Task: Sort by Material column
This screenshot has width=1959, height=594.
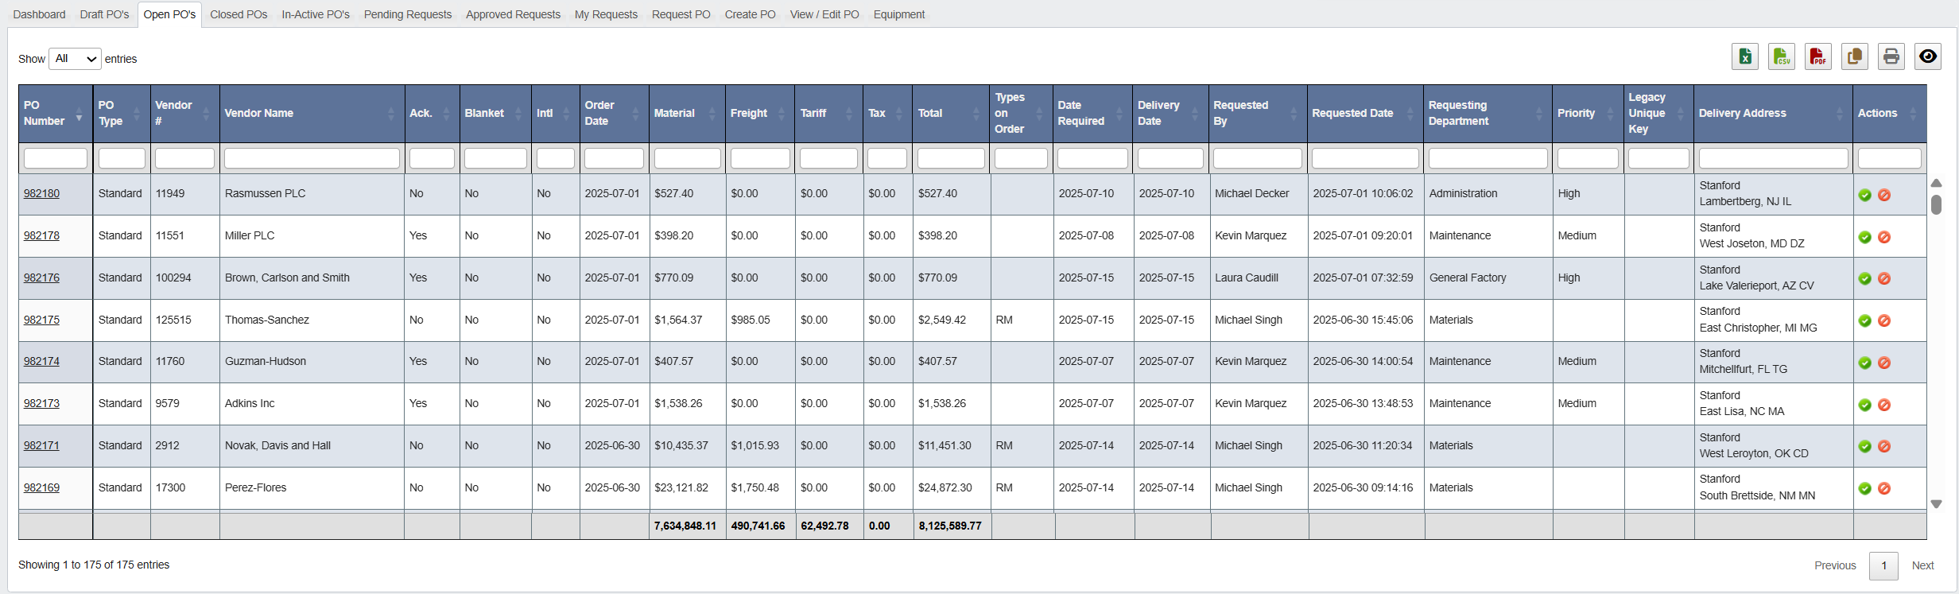Action: [x=687, y=114]
